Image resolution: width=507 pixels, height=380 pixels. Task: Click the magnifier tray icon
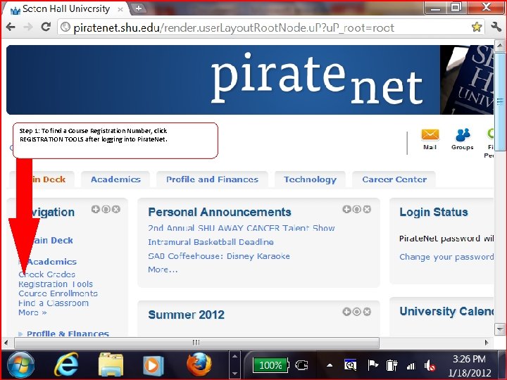coord(350,365)
